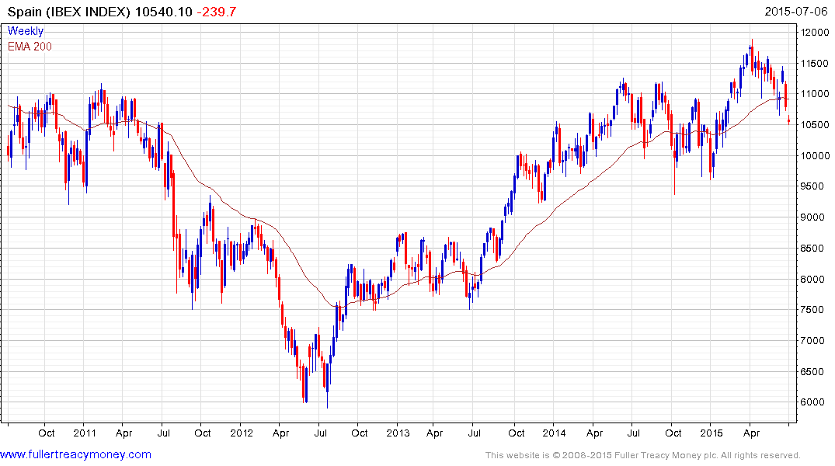Click the date 2015-07-06
This screenshot has width=835, height=466.
pos(796,11)
